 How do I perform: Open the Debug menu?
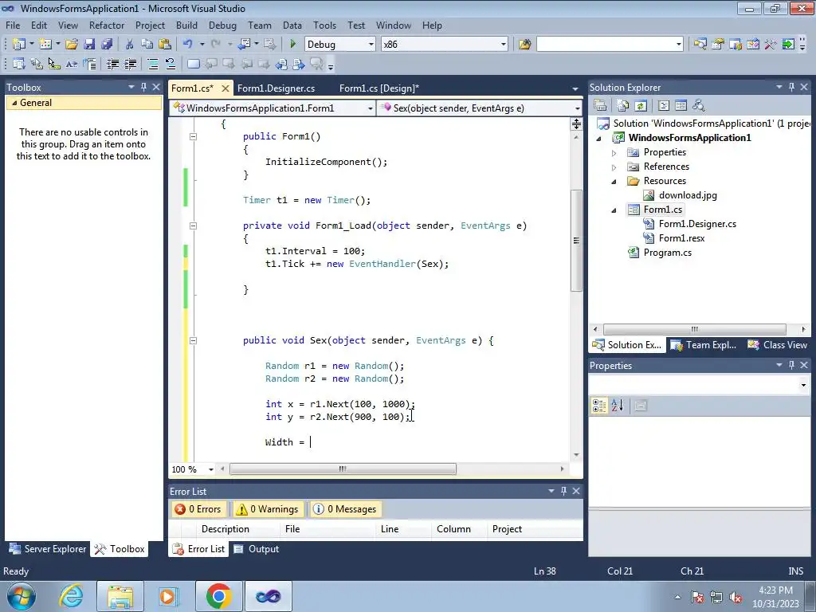pos(222,25)
